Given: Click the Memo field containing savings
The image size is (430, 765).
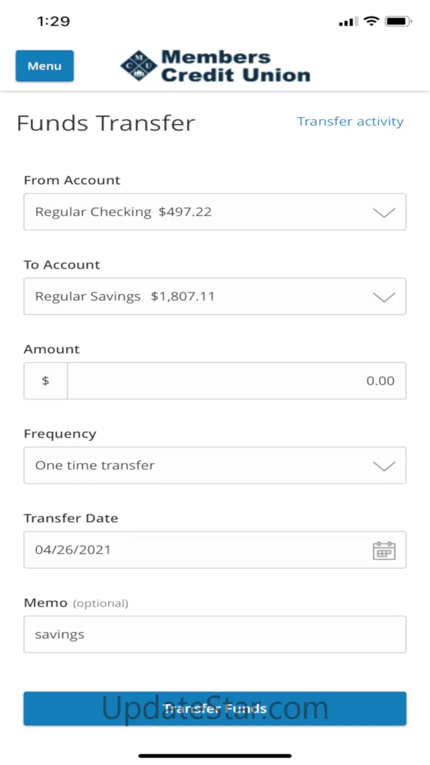Looking at the screenshot, I should click(x=214, y=634).
